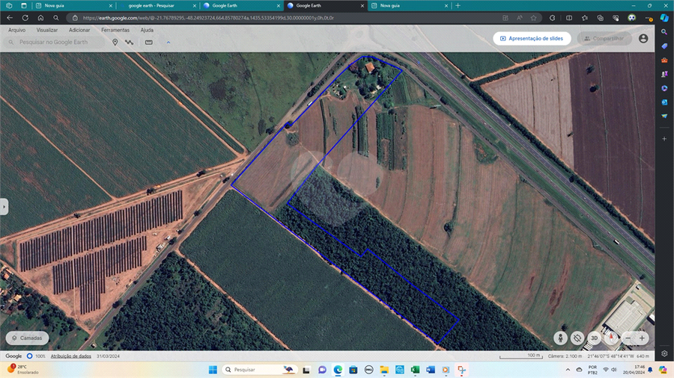Open the Google account profile icon

pos(643,38)
